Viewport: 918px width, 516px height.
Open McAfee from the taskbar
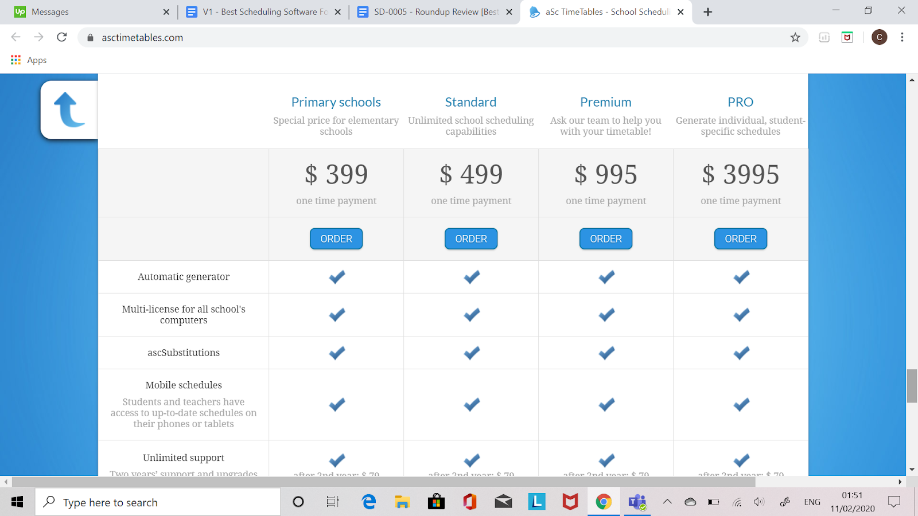[570, 502]
